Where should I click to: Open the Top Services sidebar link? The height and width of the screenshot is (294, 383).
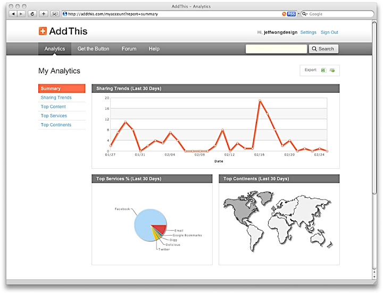(54, 116)
